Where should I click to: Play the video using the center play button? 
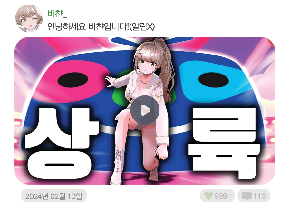pos(145,110)
